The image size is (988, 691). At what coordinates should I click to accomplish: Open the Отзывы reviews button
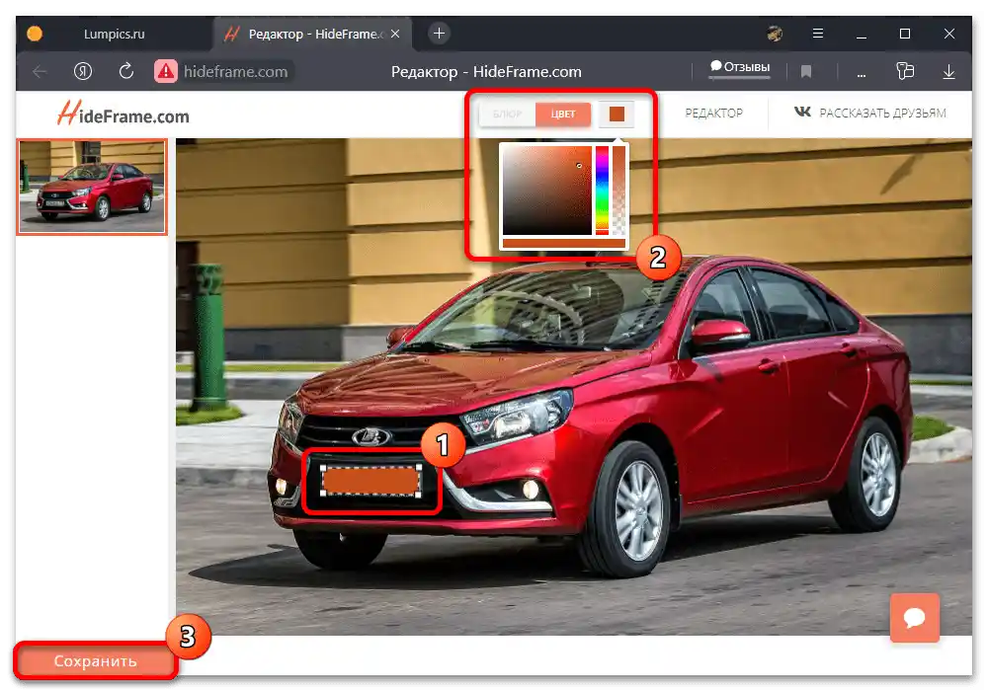[x=740, y=67]
